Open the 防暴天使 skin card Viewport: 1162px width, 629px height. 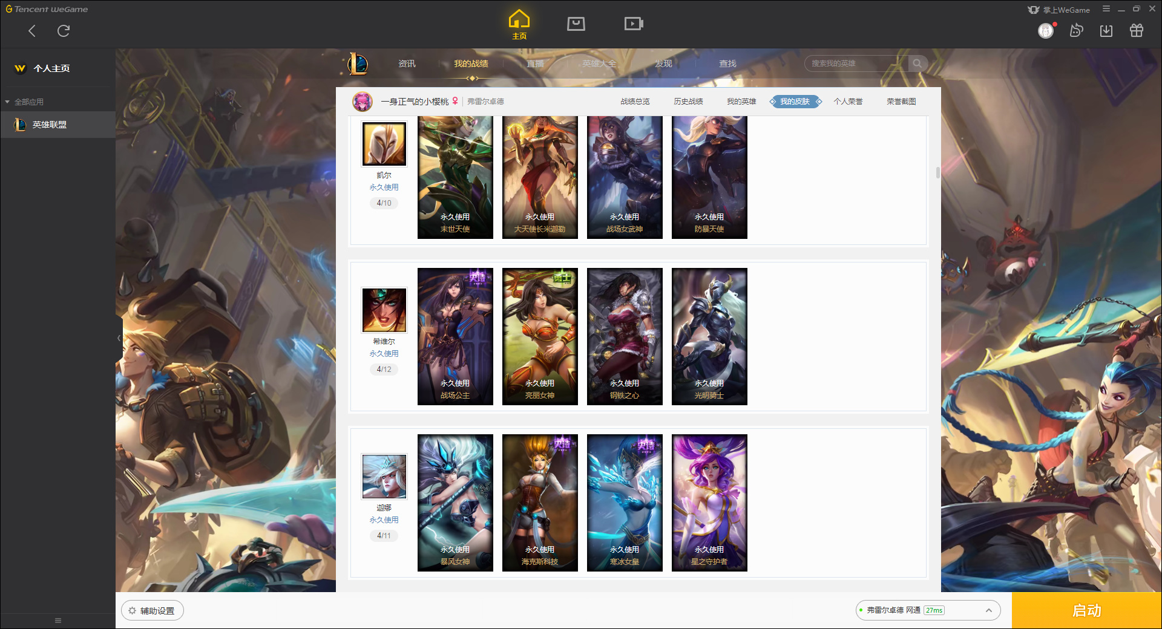pos(709,177)
